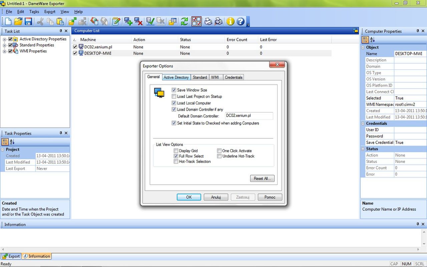
Task: Click the red checkboxes Options toolbar icon
Action: 196,21
